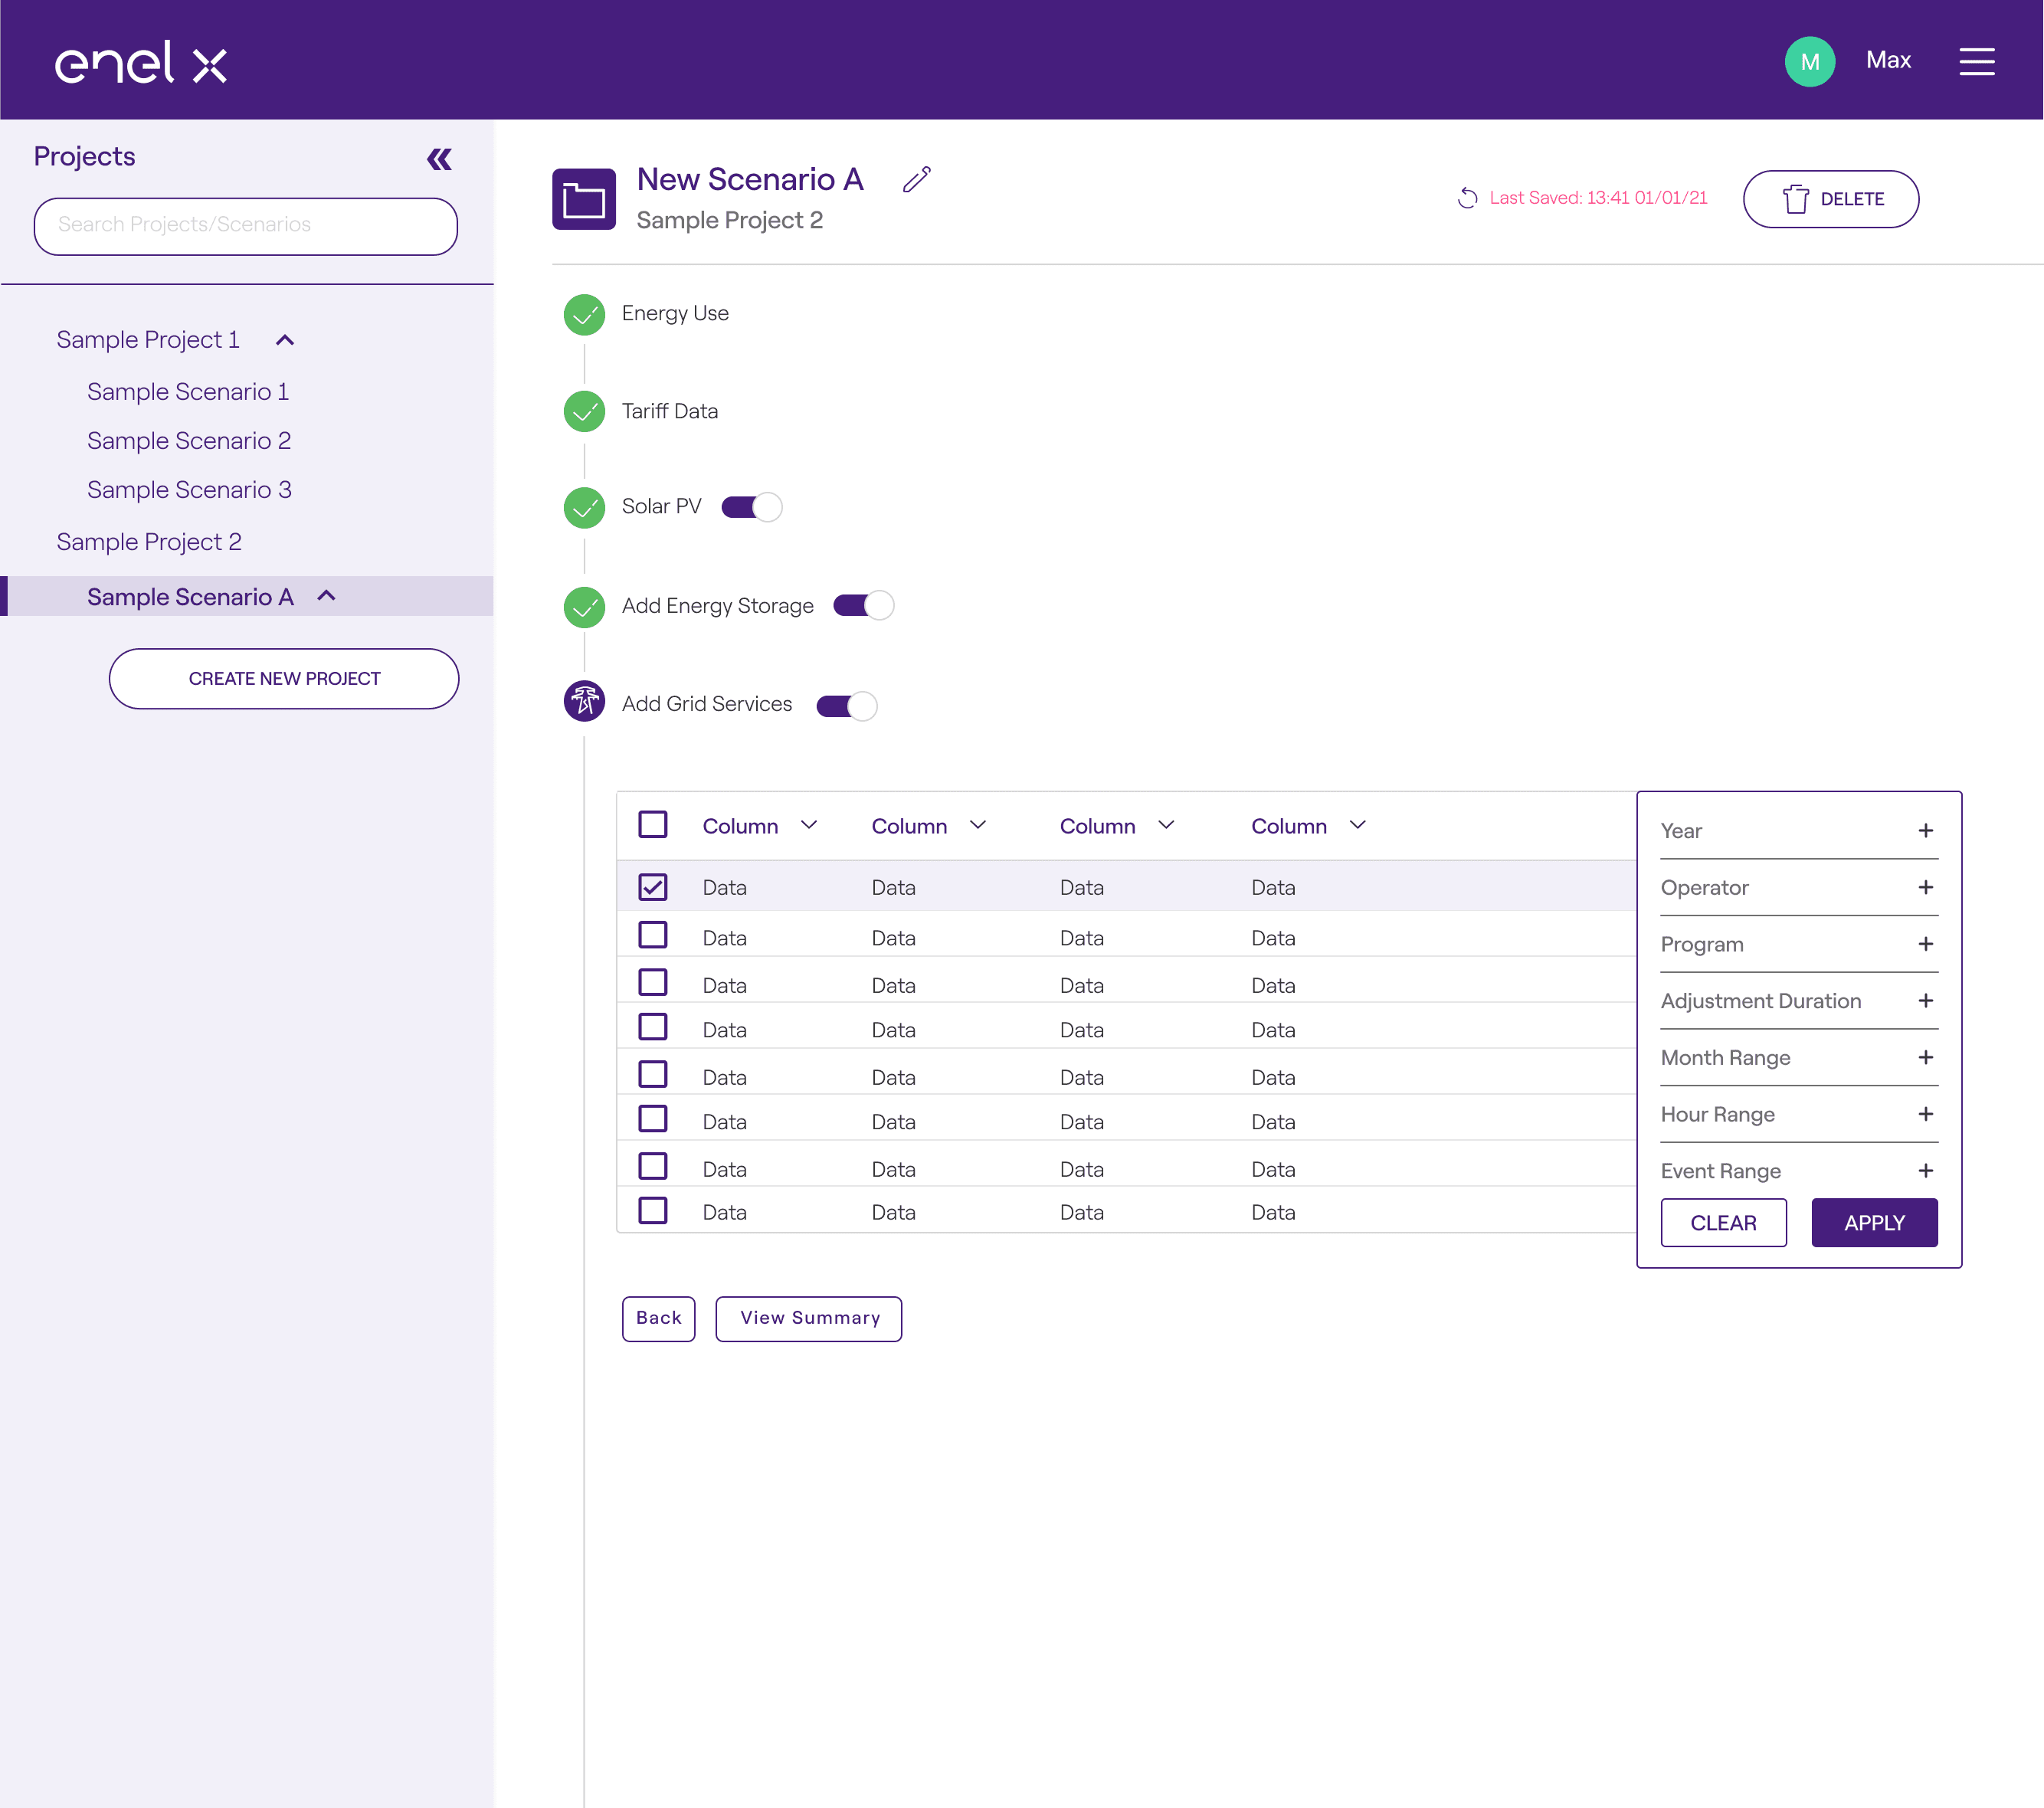Screen dimensions: 2044x1808
Task: Uncheck the first checked data row checkbox
Action: pyautogui.click(x=653, y=887)
